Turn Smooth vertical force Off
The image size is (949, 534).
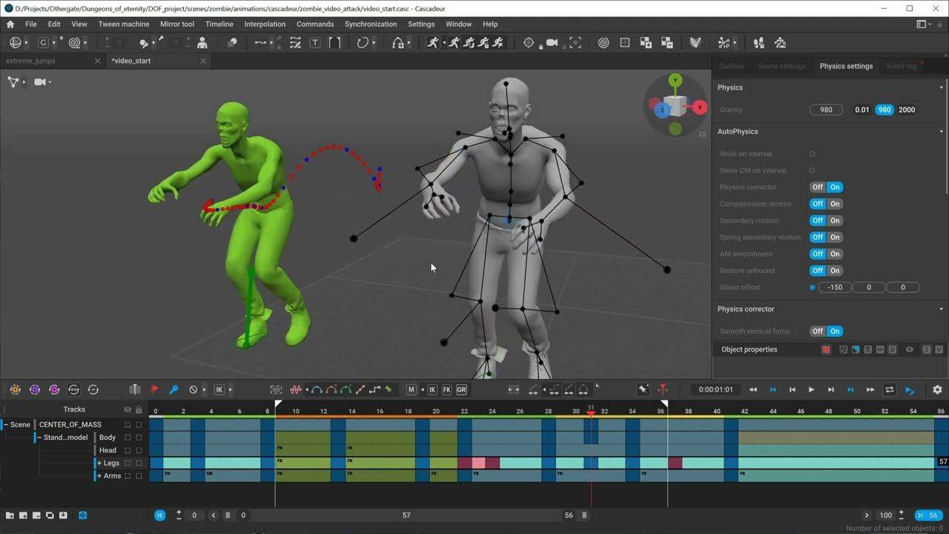click(x=818, y=332)
